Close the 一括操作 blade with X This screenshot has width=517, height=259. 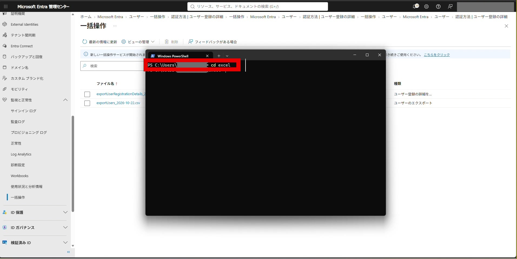(x=506, y=26)
